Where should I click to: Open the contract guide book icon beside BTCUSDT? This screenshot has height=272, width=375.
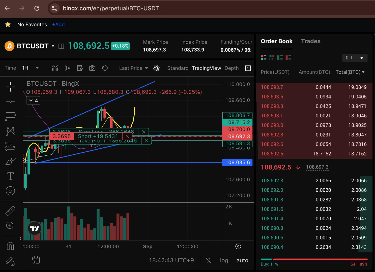coord(61,46)
